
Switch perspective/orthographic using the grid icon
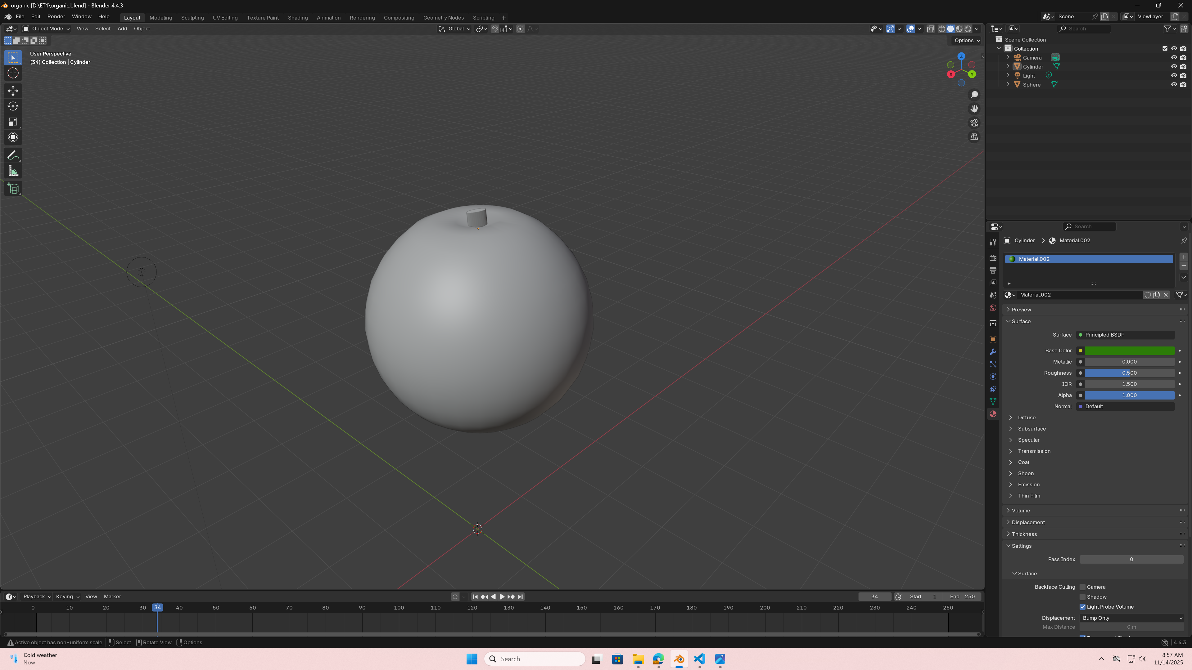pos(974,137)
